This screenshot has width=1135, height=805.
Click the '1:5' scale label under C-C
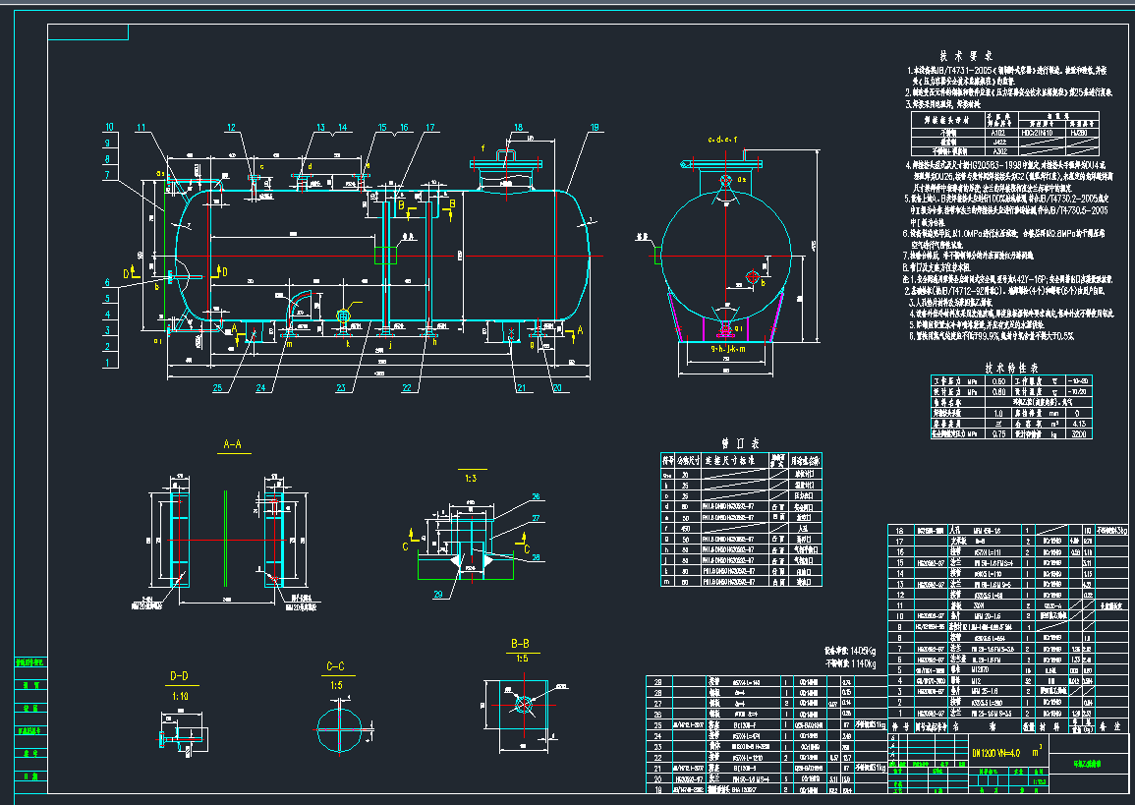(337, 685)
